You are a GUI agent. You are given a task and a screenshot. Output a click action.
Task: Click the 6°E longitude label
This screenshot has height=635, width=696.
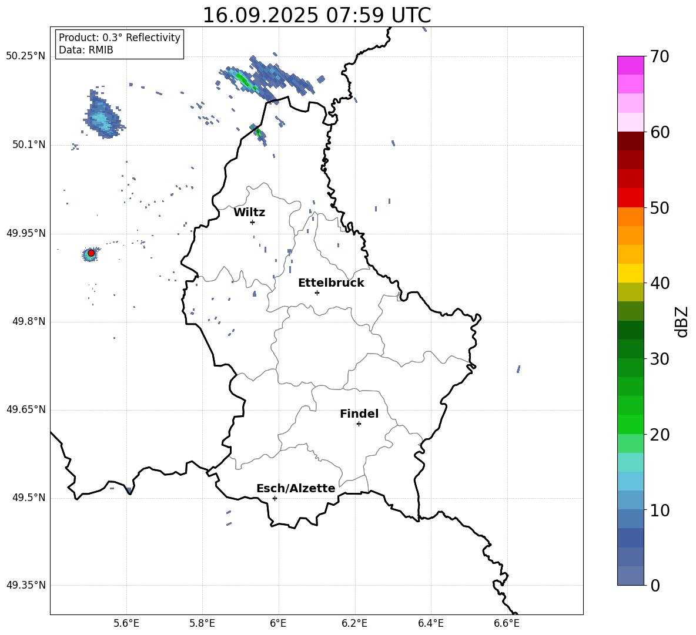[x=278, y=623]
